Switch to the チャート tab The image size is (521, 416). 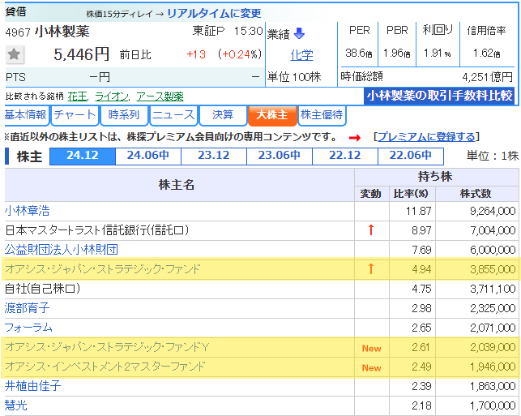coord(75,115)
